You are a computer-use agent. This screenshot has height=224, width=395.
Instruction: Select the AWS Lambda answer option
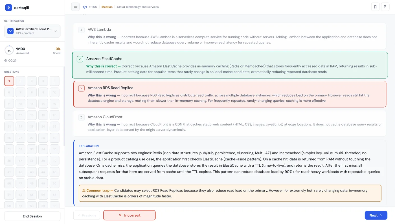(230, 36)
